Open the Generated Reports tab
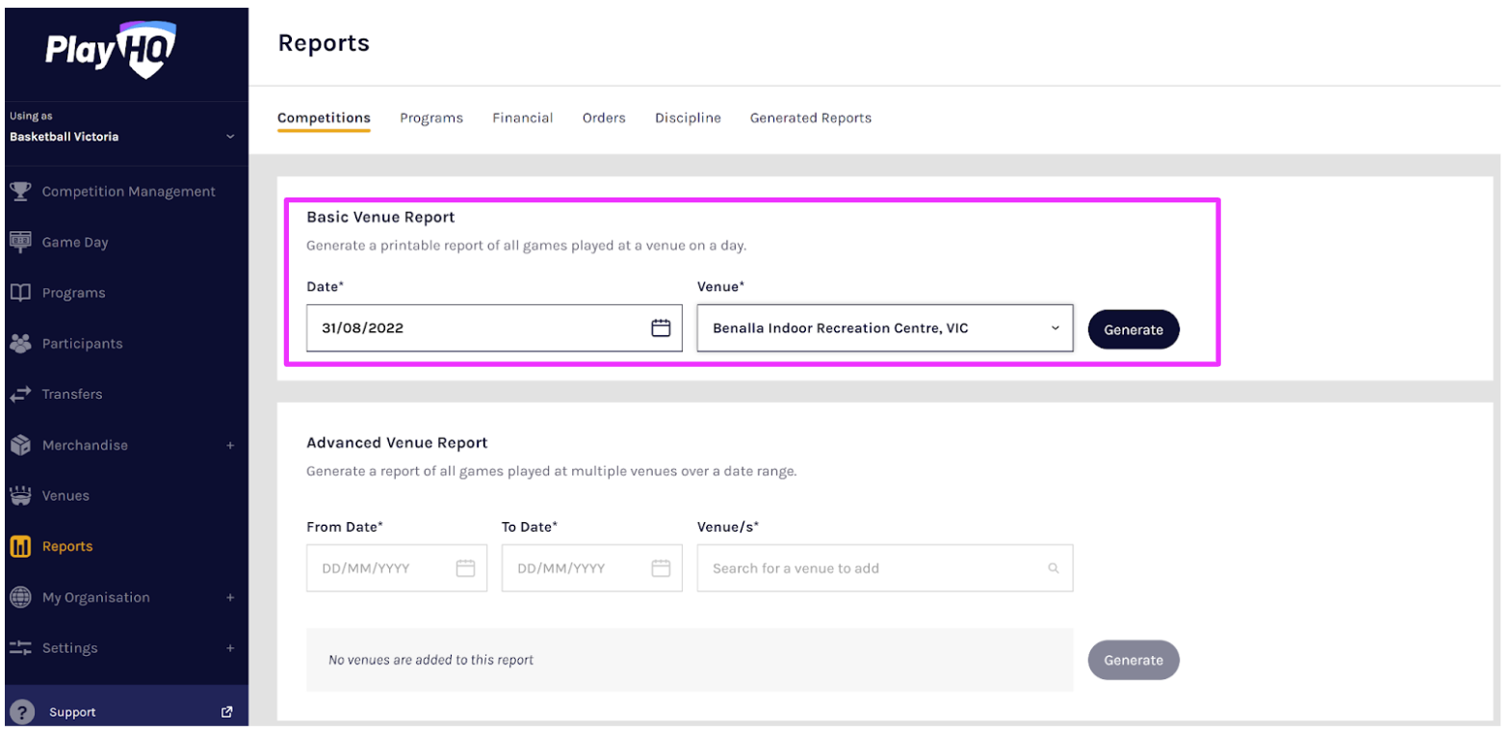 [x=810, y=118]
